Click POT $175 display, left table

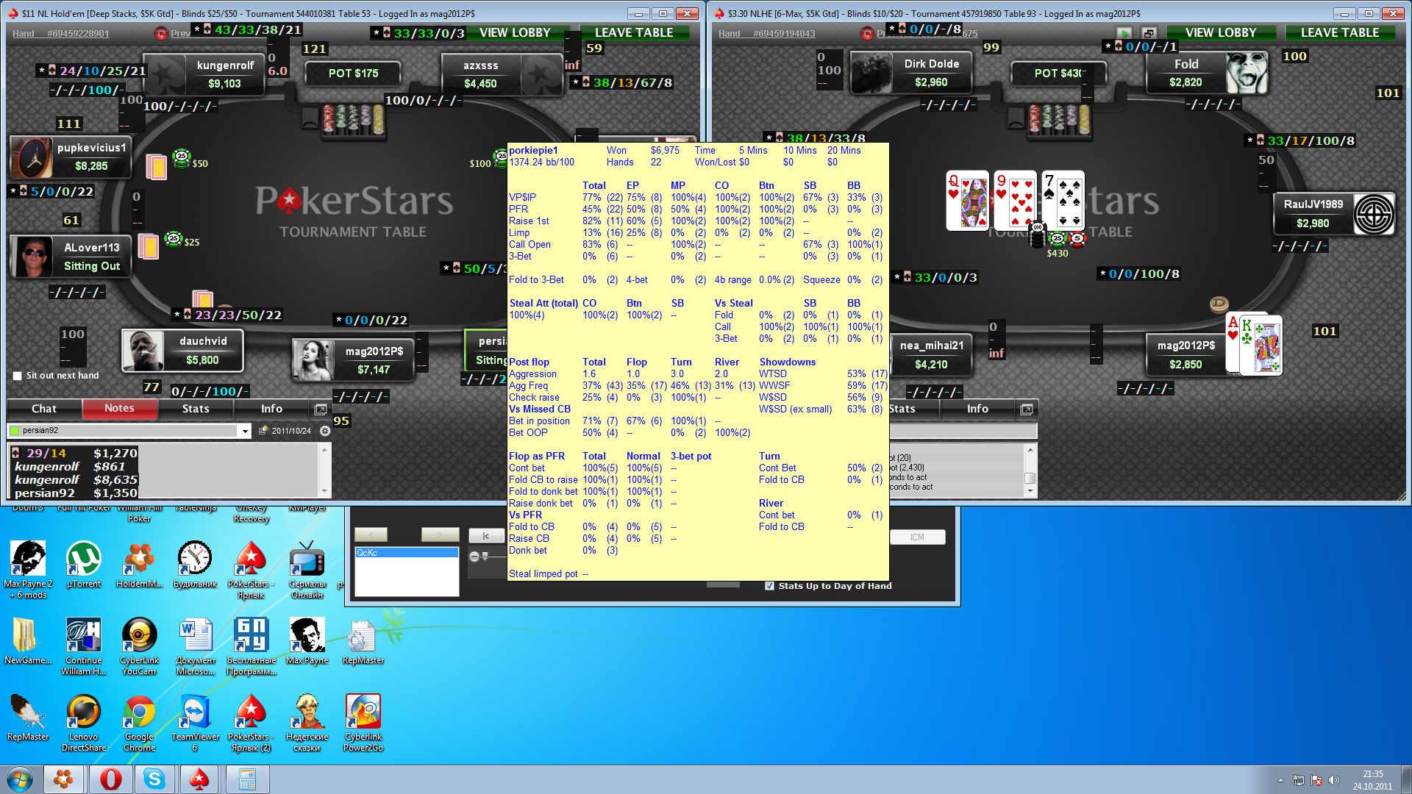point(354,74)
